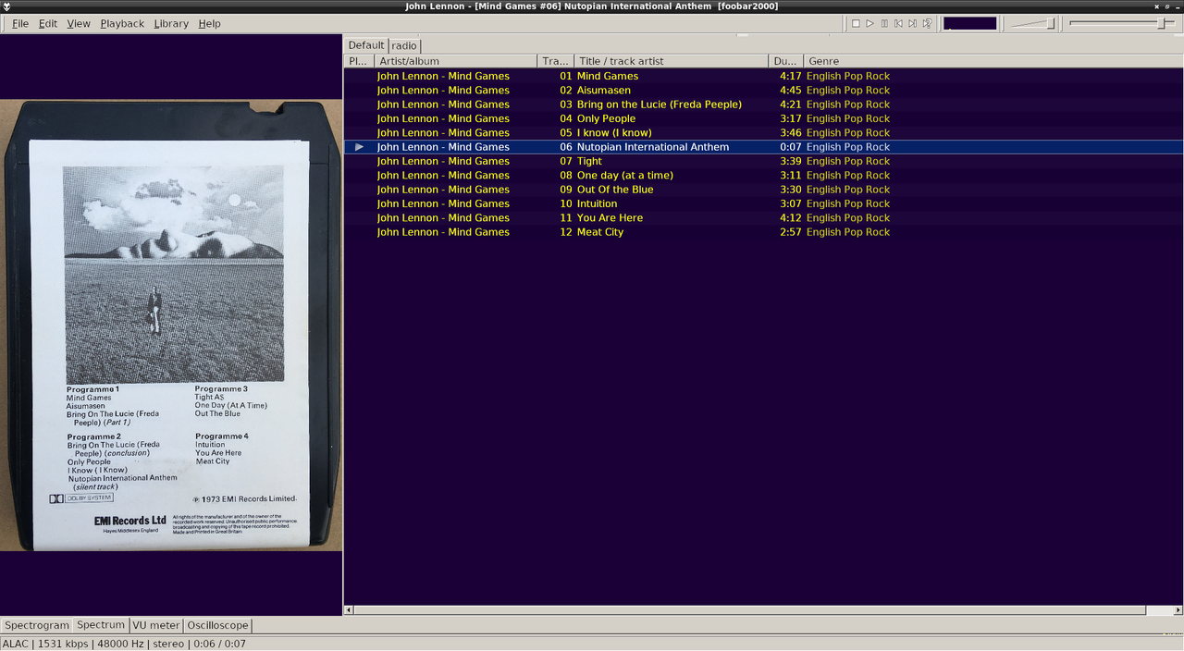Open the Library menu
This screenshot has width=1184, height=651.
point(171,23)
